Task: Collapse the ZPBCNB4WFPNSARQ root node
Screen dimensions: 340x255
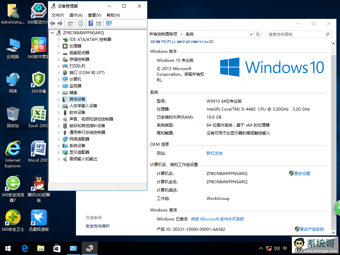Action: pyautogui.click(x=52, y=33)
